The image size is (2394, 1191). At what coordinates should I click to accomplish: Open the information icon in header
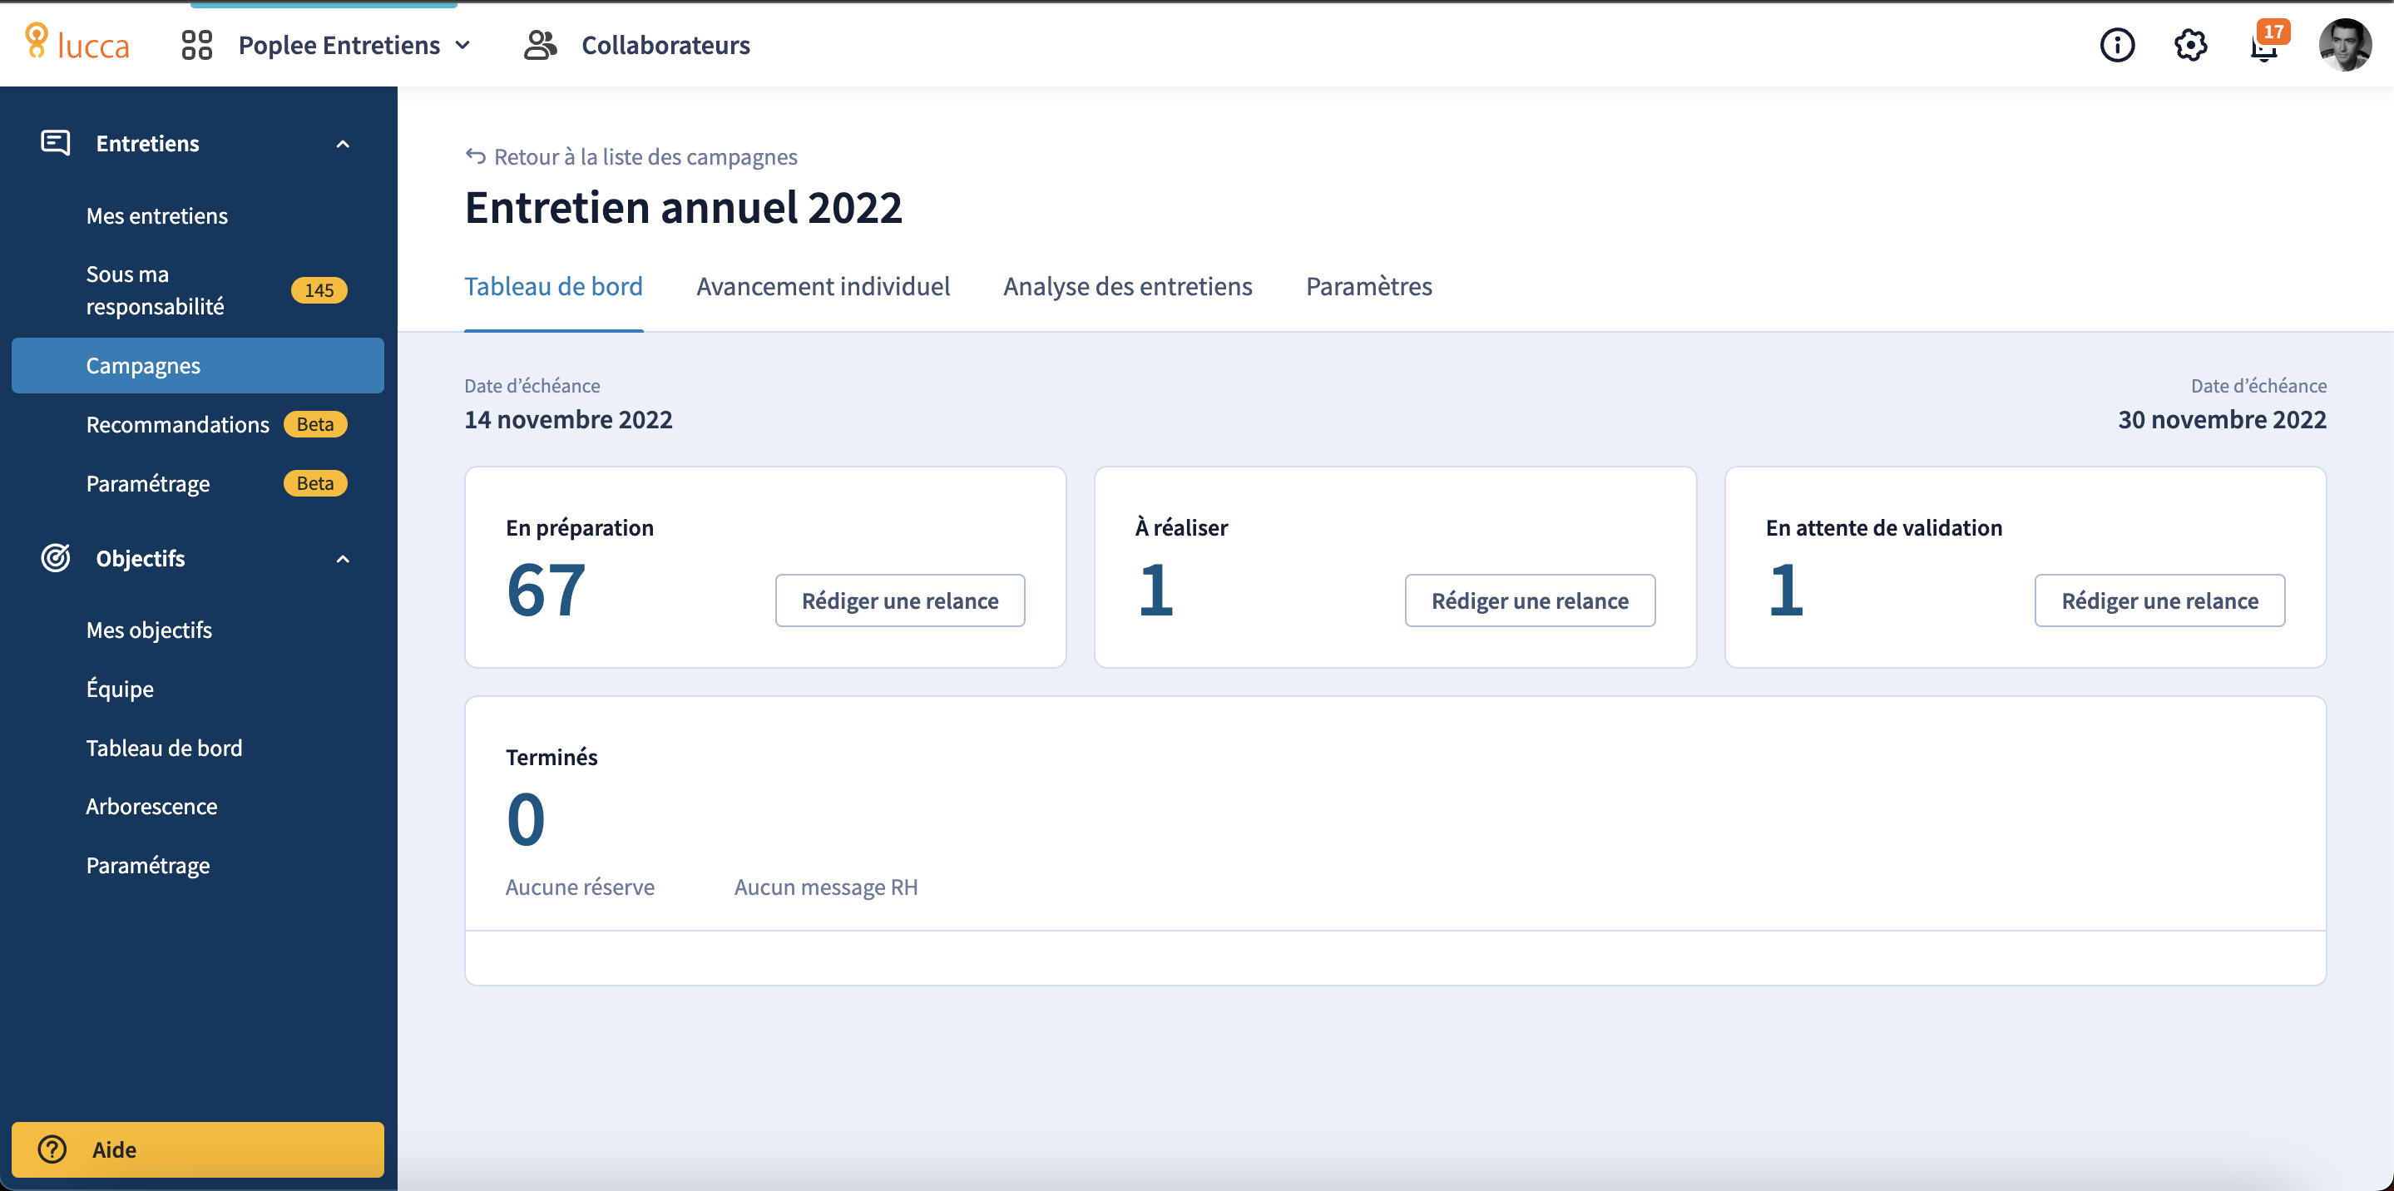tap(2117, 45)
